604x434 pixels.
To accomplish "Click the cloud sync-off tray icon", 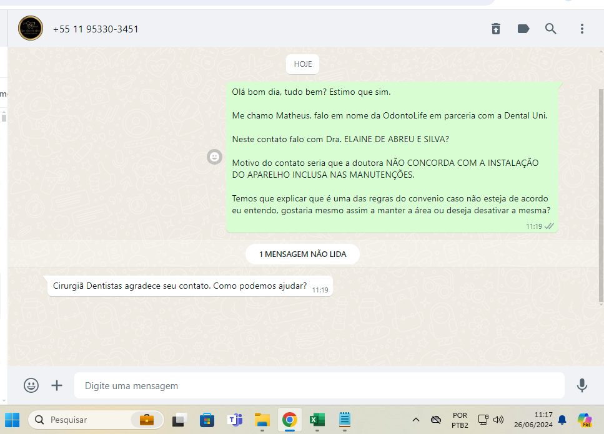I will (435, 420).
